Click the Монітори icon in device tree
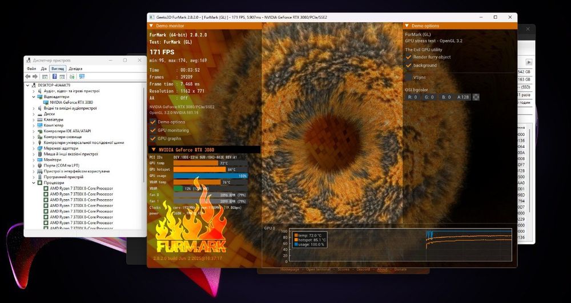Screen dimensions: 571x303 coord(40,160)
